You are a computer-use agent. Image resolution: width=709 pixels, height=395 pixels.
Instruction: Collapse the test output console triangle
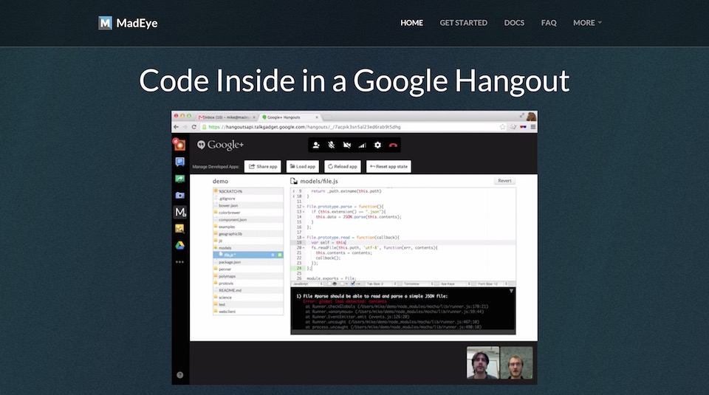pyautogui.click(x=511, y=291)
